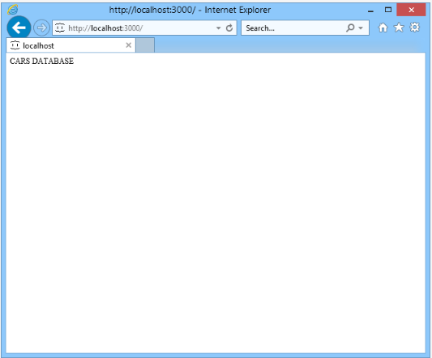
Task: Open Favorites star icon
Action: pos(399,28)
